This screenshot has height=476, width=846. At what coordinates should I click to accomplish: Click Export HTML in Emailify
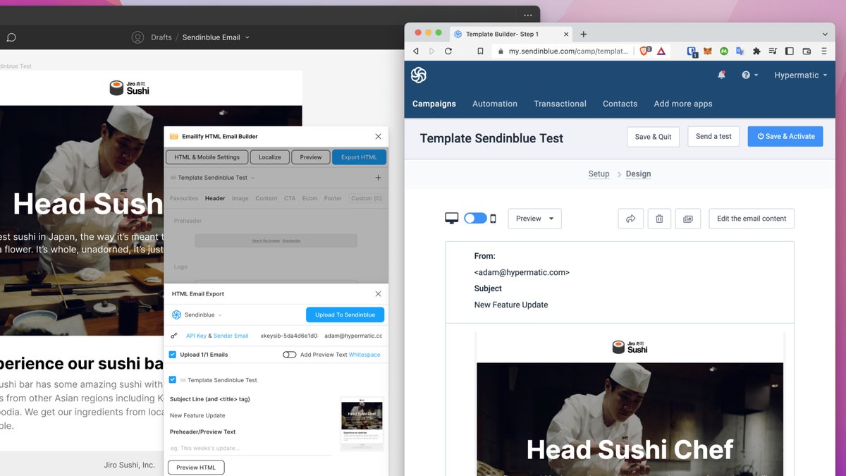click(359, 157)
